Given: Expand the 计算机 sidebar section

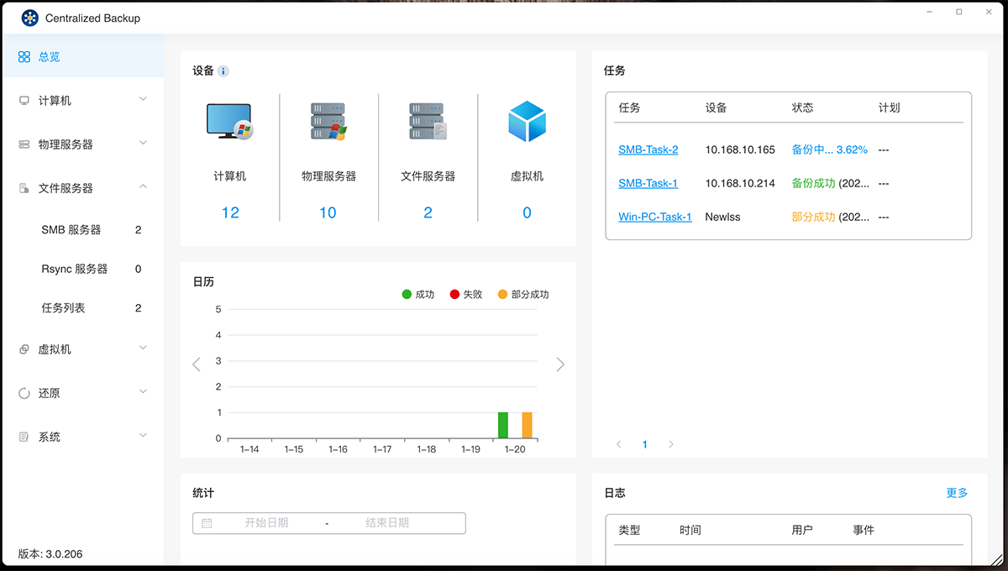Looking at the screenshot, I should point(81,101).
